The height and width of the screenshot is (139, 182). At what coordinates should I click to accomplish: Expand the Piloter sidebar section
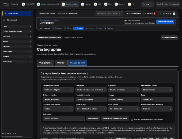click(17, 26)
